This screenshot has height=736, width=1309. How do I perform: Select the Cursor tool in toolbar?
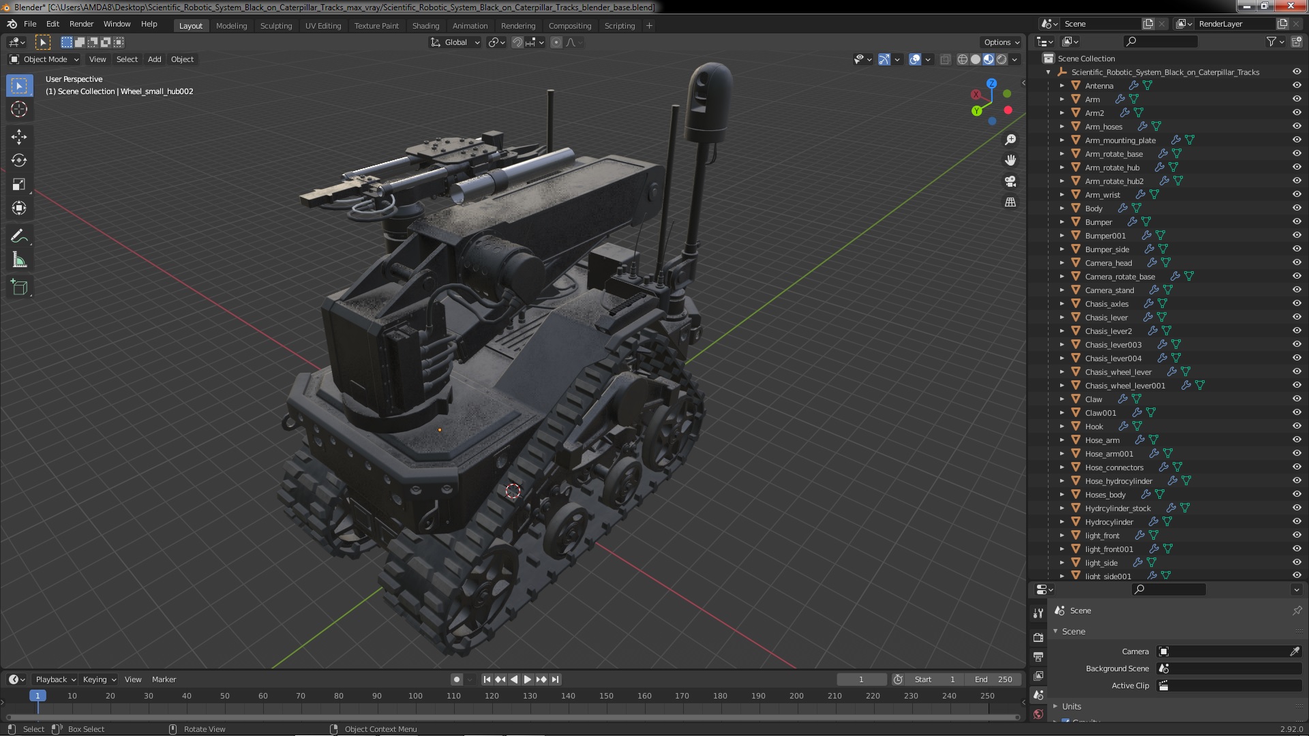[x=19, y=109]
